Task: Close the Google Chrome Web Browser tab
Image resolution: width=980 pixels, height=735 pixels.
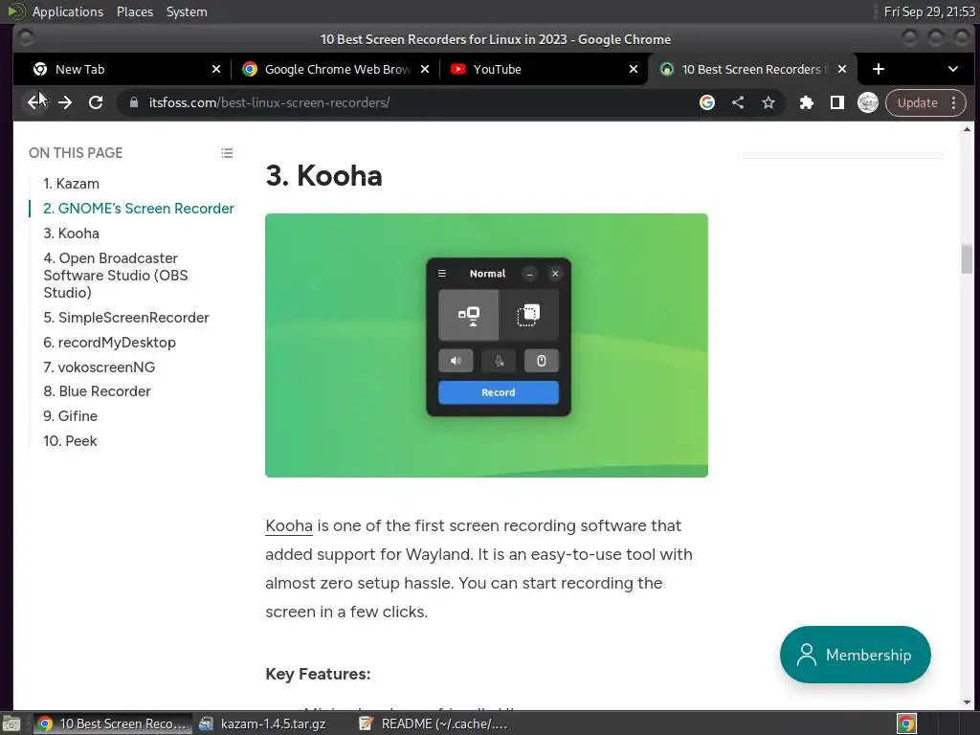Action: coord(425,69)
